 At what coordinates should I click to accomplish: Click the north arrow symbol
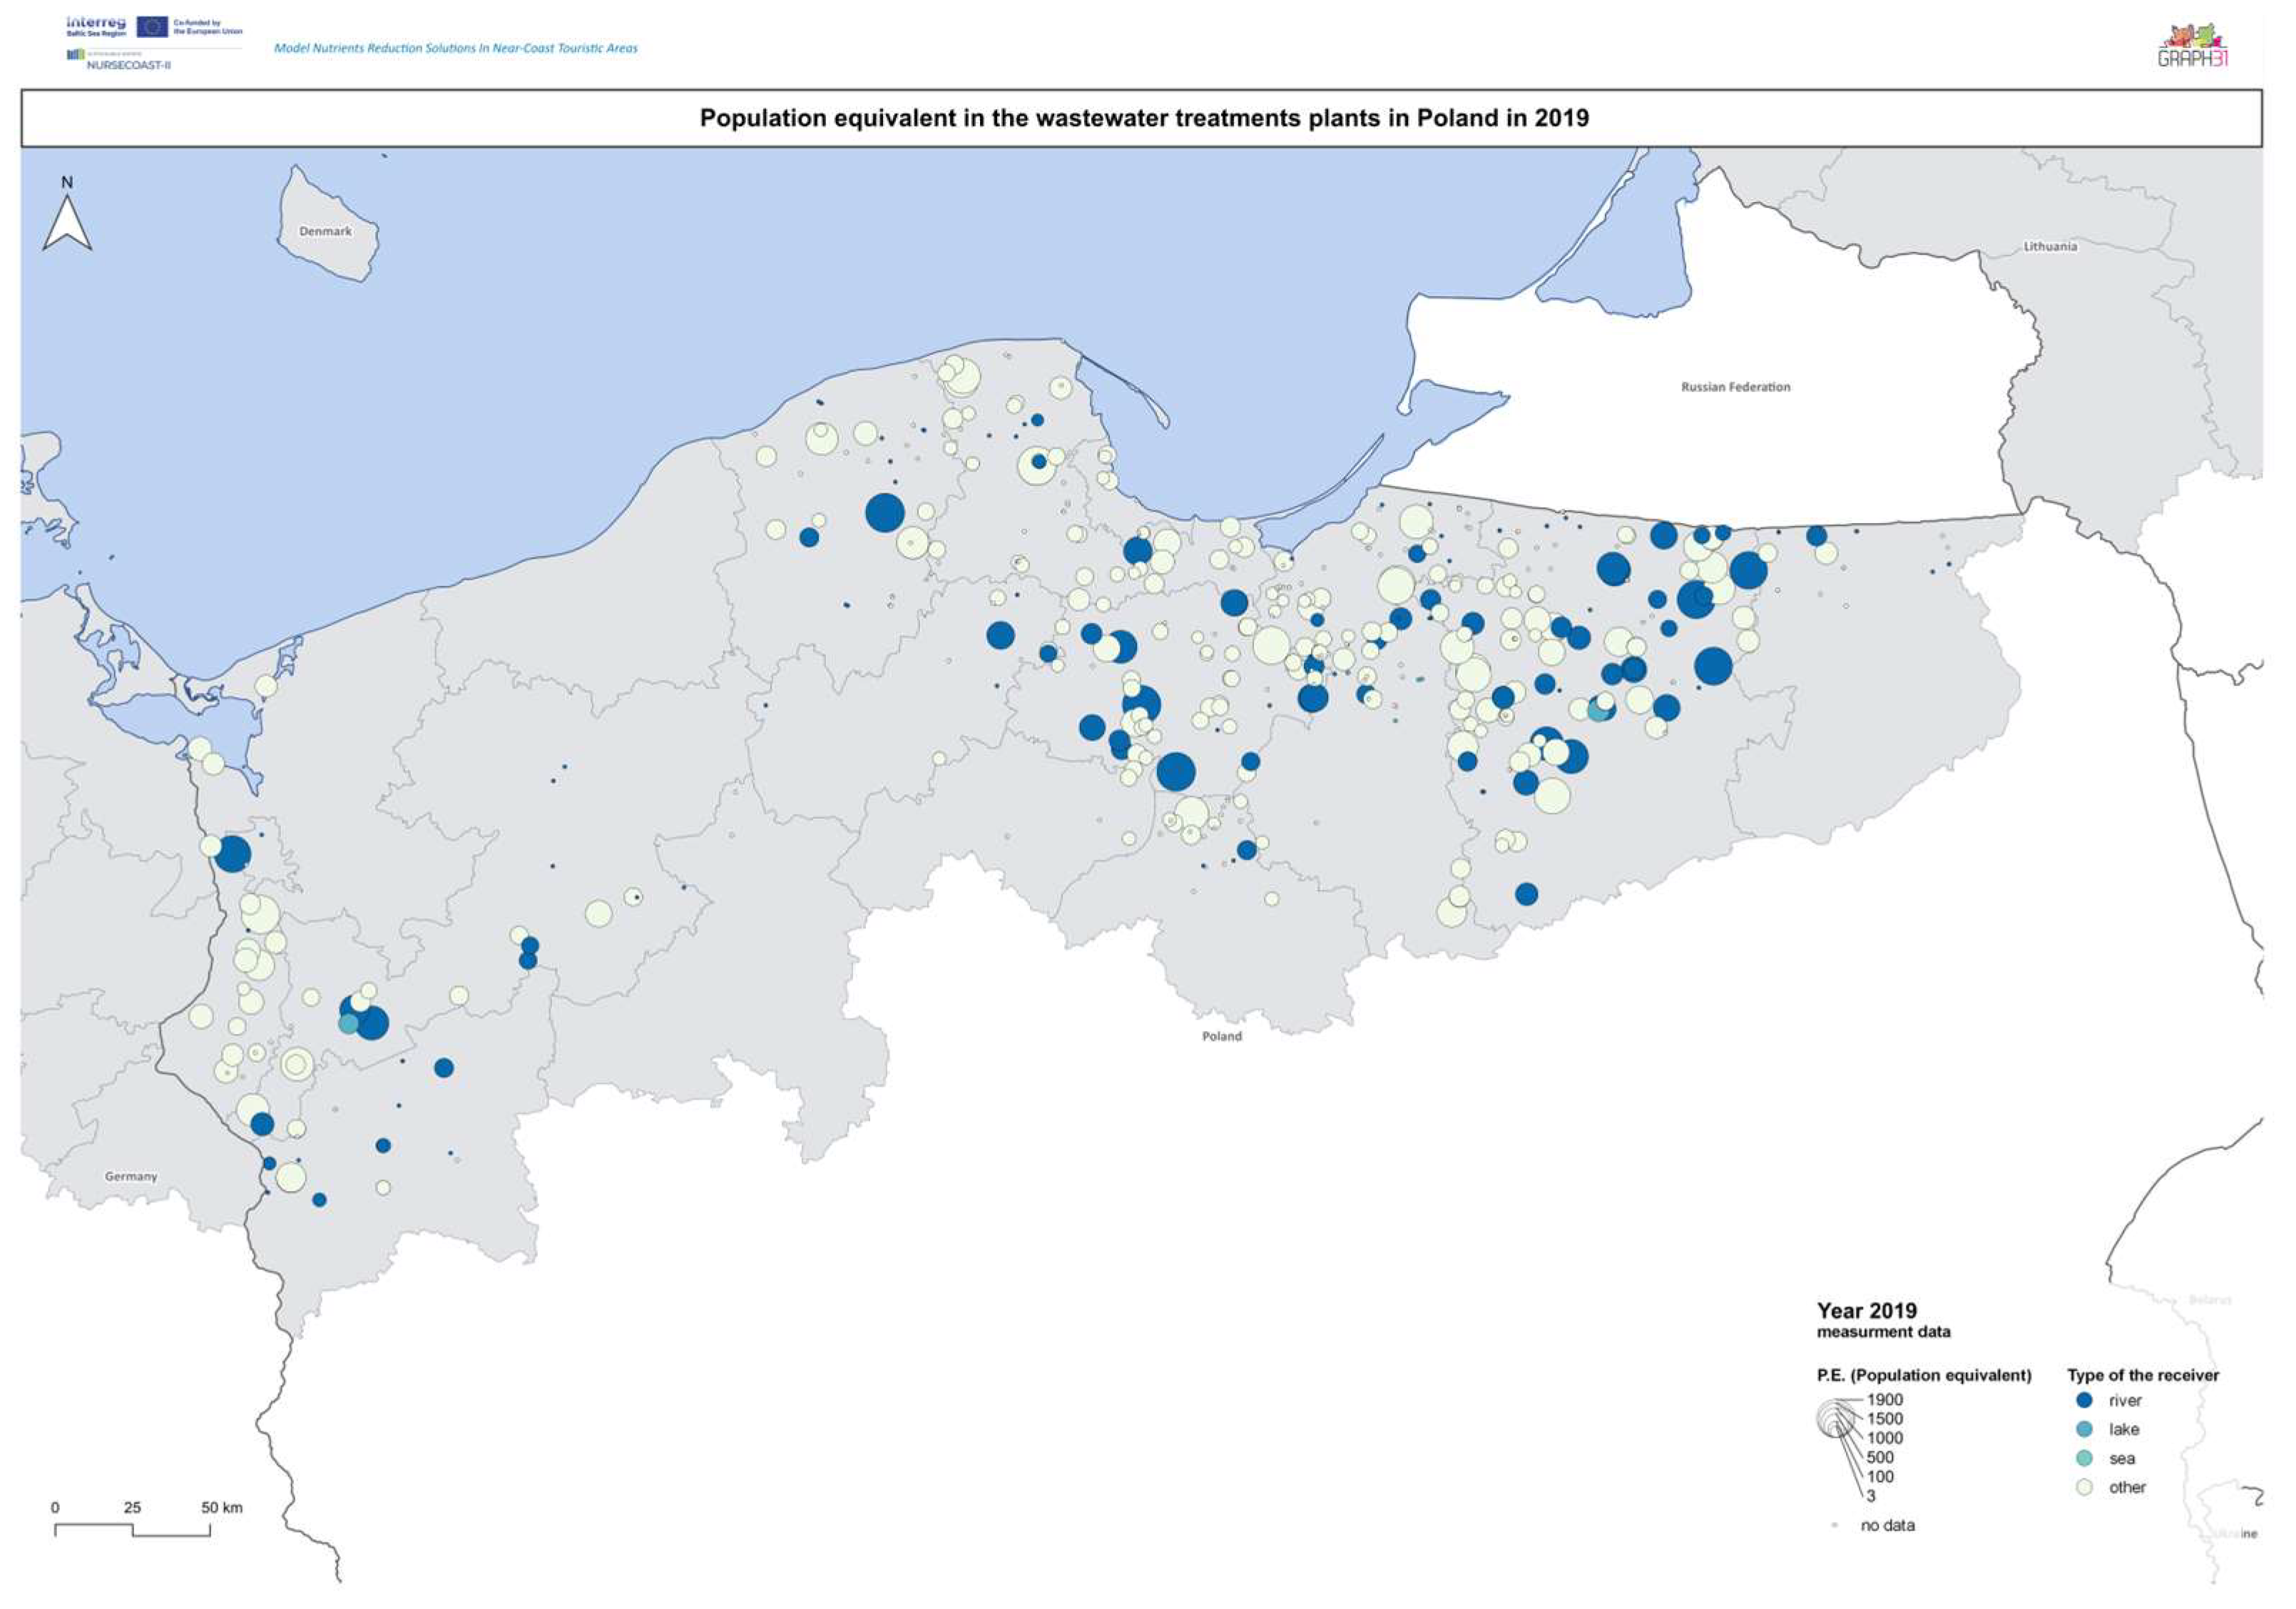(67, 222)
